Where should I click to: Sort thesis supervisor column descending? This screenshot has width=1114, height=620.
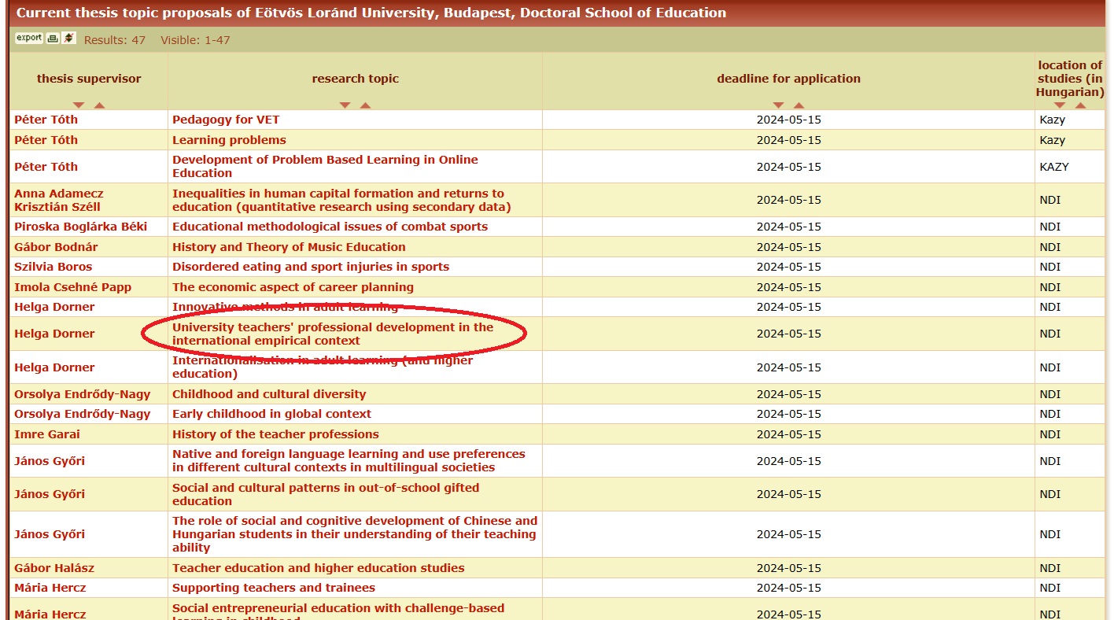pos(78,105)
